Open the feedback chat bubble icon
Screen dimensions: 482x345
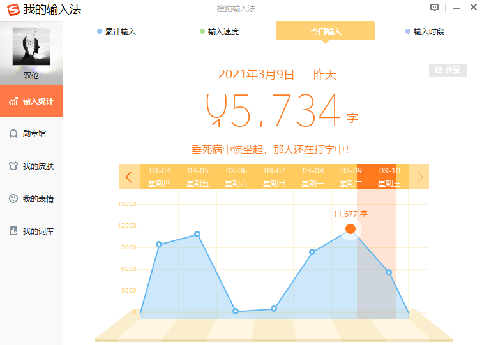click(434, 8)
